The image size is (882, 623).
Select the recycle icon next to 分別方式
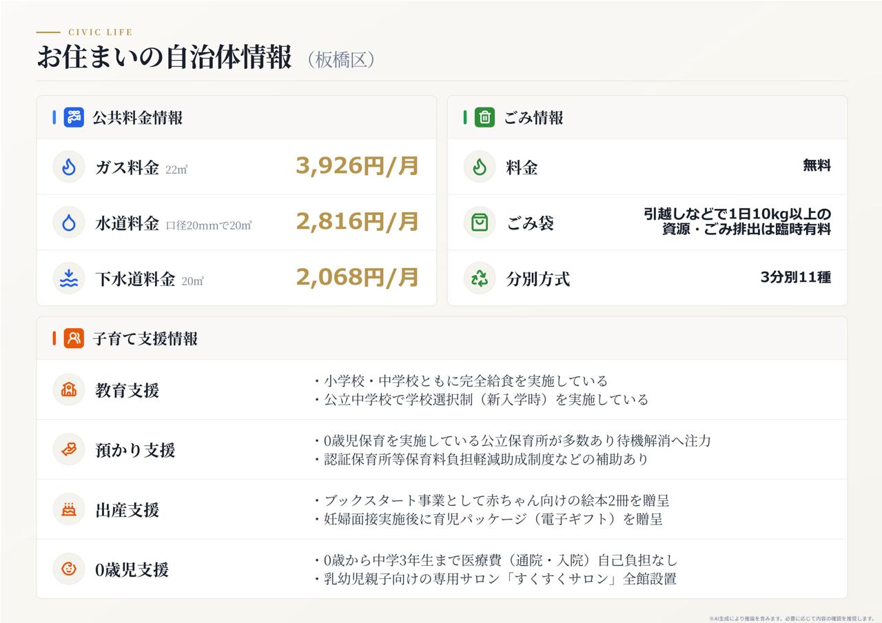coord(480,278)
